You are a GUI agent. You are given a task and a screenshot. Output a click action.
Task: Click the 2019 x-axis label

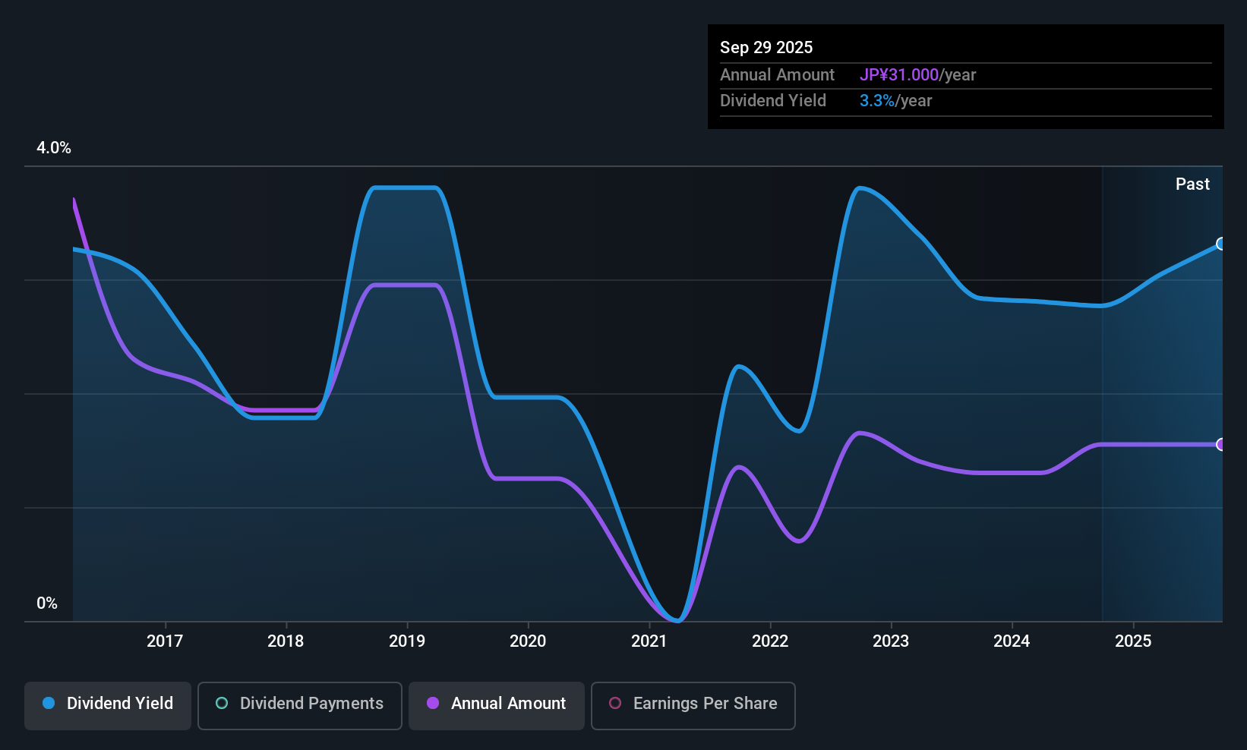tap(407, 641)
